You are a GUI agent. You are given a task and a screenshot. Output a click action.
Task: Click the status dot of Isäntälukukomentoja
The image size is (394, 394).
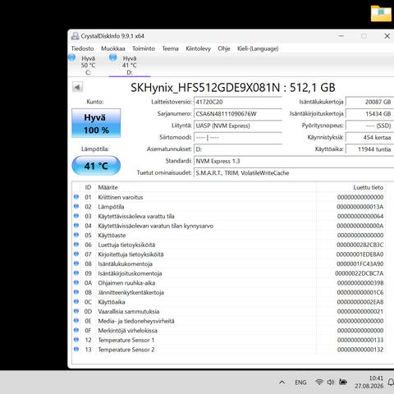[76, 263]
